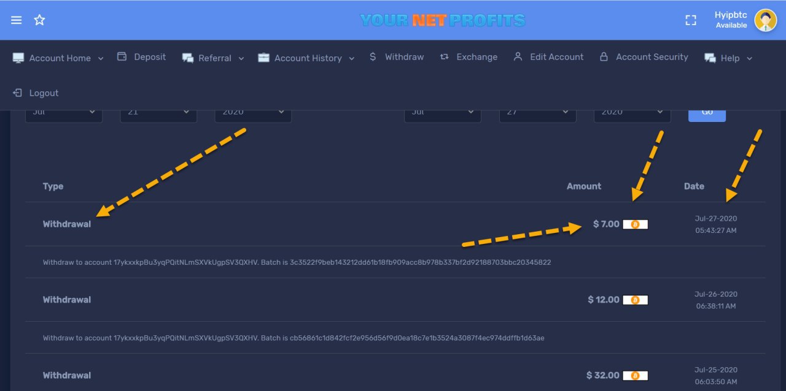Image resolution: width=786 pixels, height=391 pixels.
Task: Click the Jul-26-2020 date cell
Action: pyautogui.click(x=716, y=300)
